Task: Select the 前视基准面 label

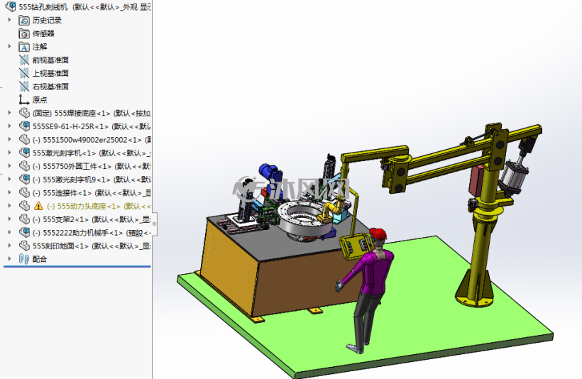Action: click(x=50, y=60)
